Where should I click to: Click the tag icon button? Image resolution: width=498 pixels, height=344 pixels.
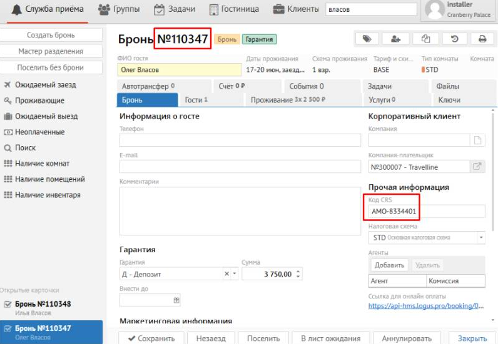point(367,39)
